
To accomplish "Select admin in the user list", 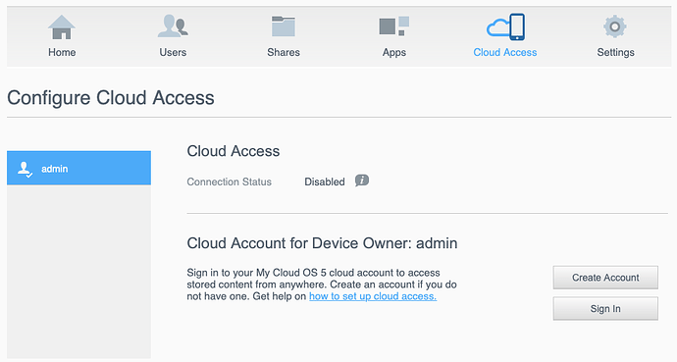I will (x=79, y=168).
